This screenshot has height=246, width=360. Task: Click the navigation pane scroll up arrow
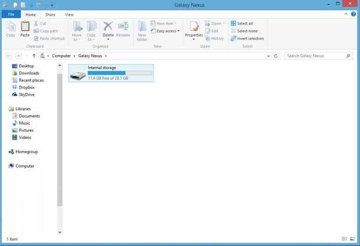pos(60,66)
